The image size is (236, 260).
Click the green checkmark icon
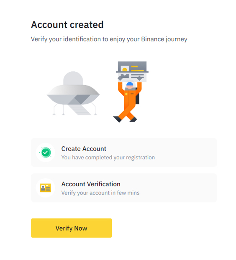(46, 152)
